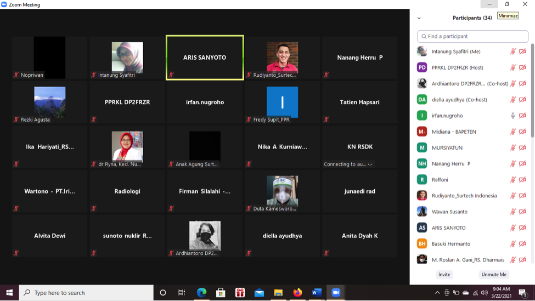Click volume icon in system tray

coord(484,293)
